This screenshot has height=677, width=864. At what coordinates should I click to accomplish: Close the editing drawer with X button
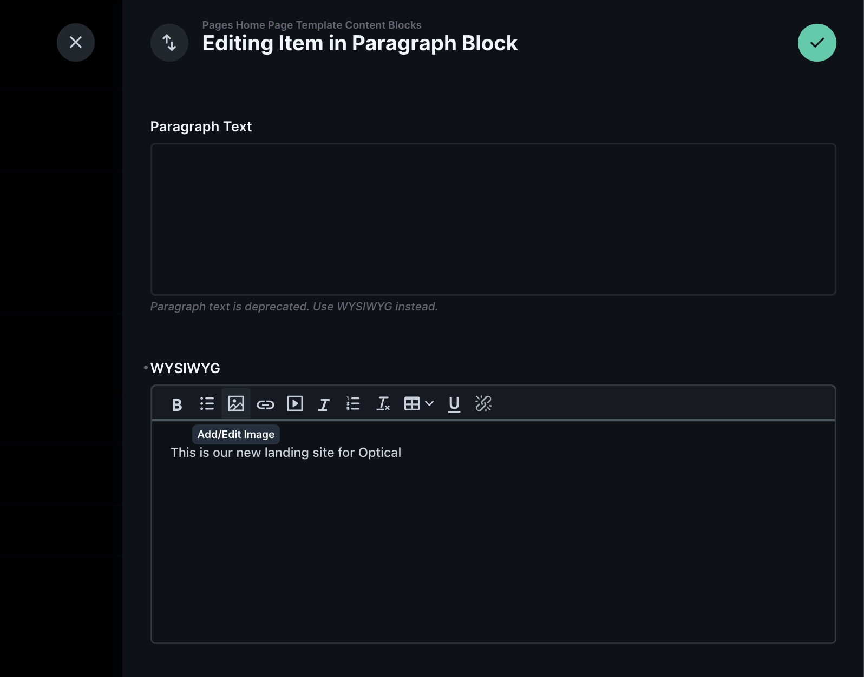click(76, 42)
